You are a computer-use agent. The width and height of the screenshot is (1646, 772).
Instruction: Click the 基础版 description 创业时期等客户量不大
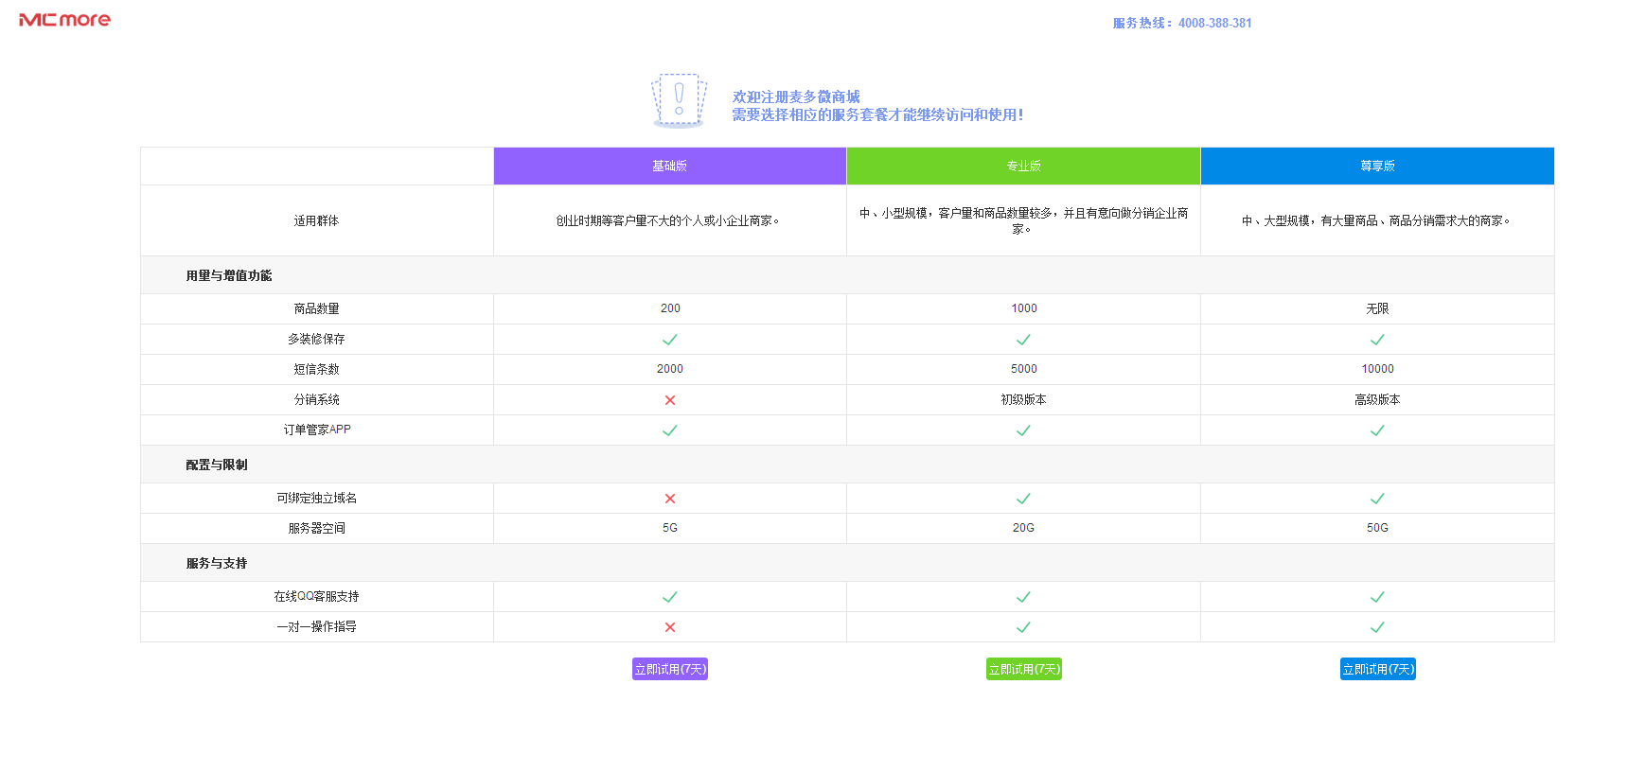(668, 220)
